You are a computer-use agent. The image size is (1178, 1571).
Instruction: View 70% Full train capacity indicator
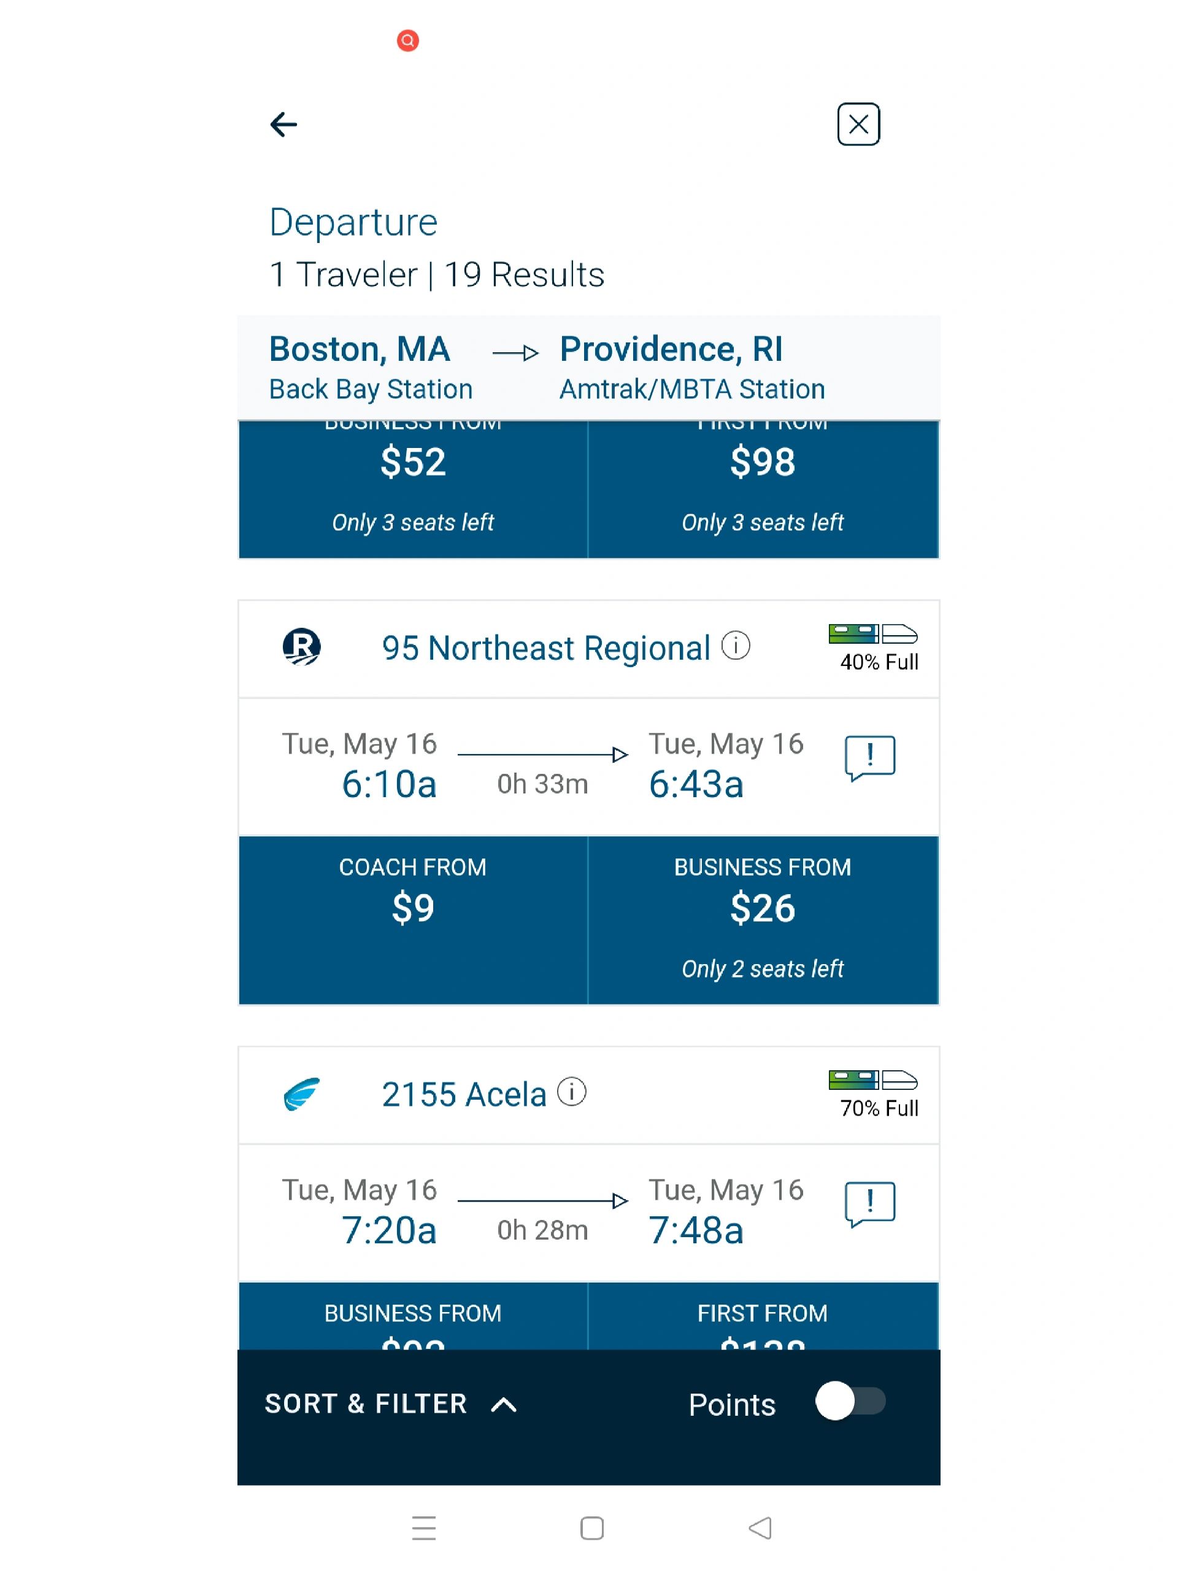click(874, 1094)
